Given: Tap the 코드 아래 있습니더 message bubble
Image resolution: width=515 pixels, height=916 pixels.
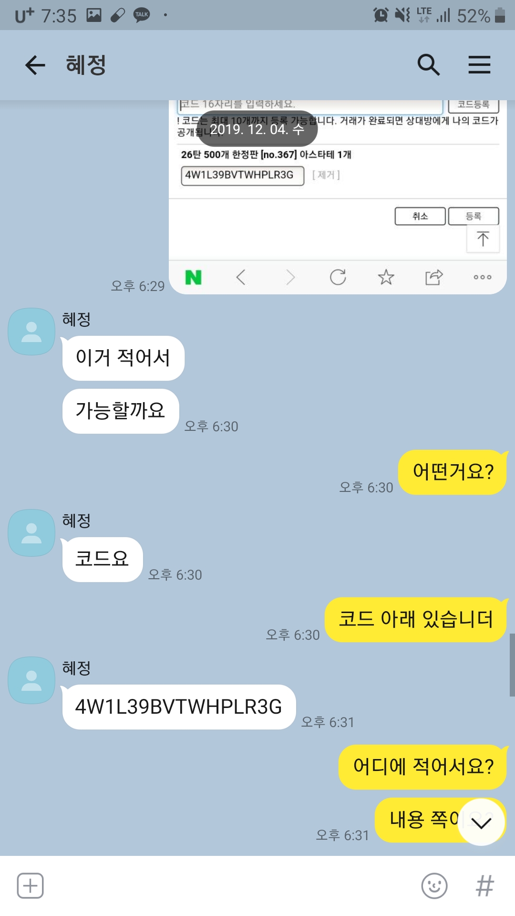Looking at the screenshot, I should click(x=416, y=620).
